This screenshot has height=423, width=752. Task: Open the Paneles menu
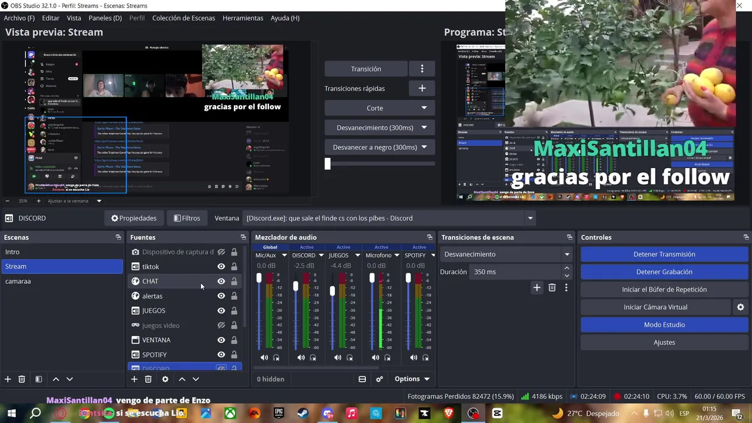coord(105,18)
